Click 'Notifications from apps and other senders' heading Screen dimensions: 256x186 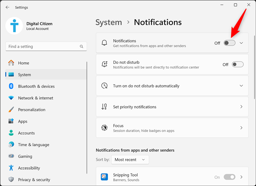[135, 150]
